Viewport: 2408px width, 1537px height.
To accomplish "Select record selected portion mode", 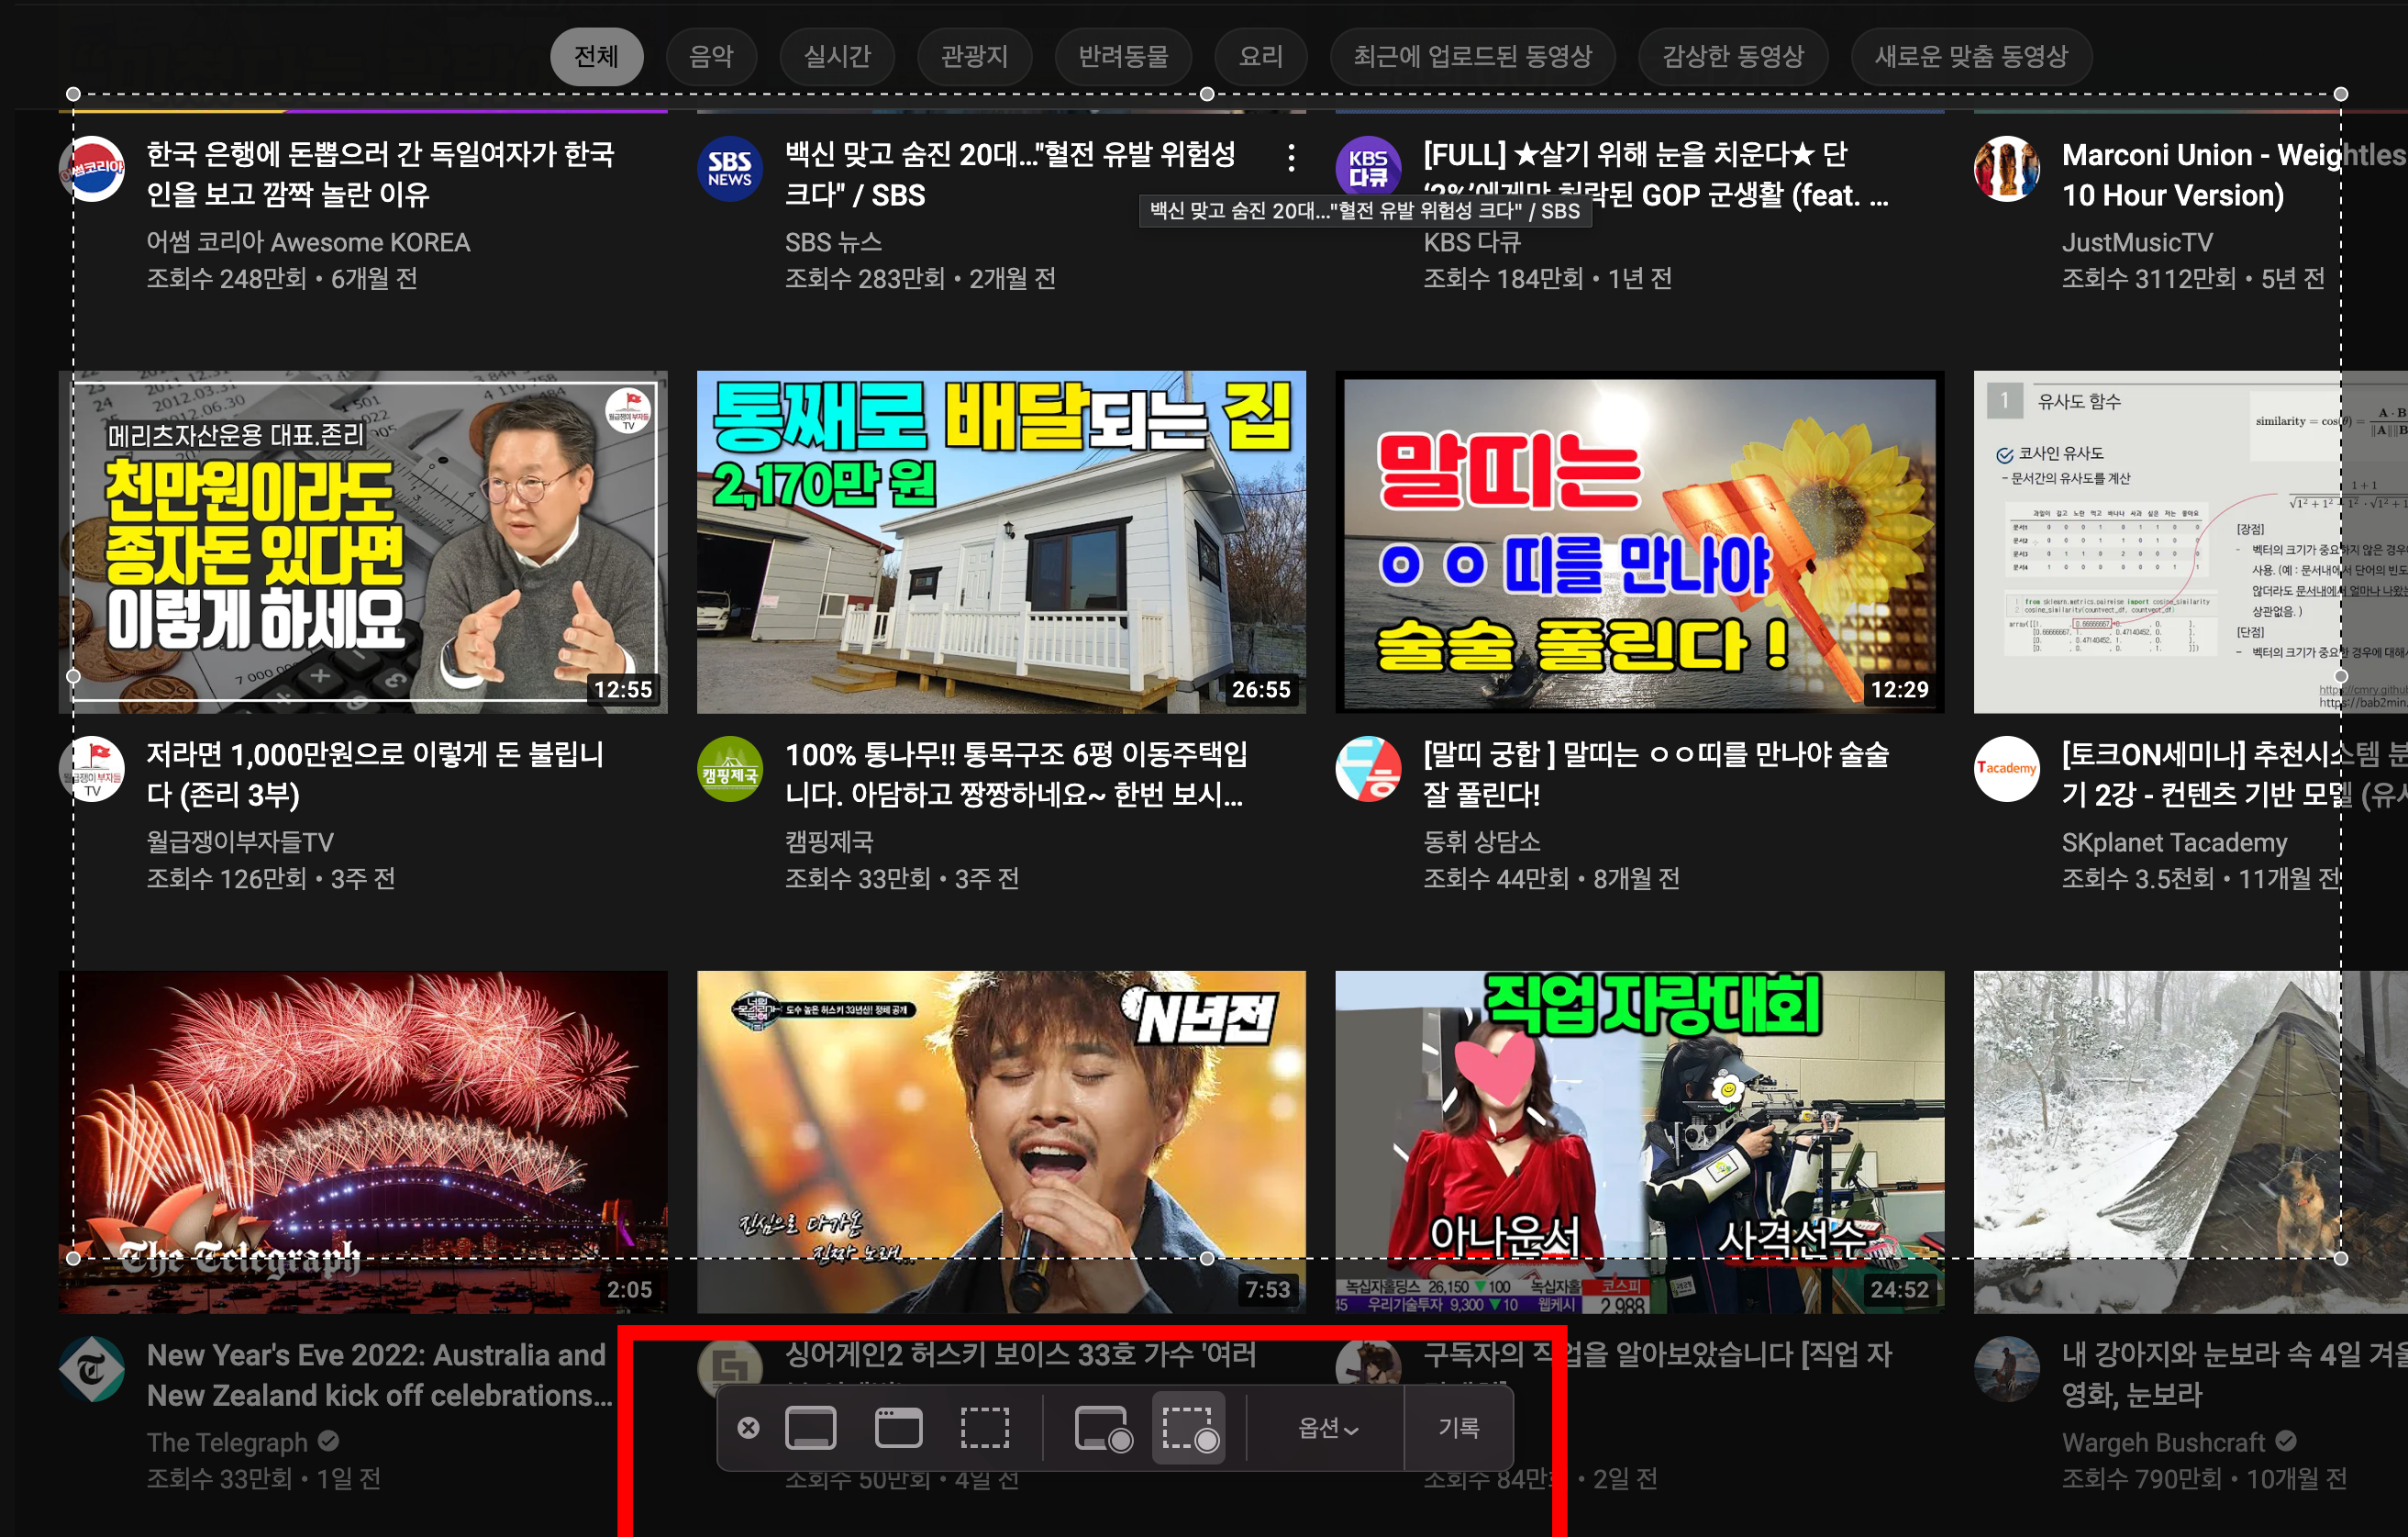I will pos(1189,1427).
